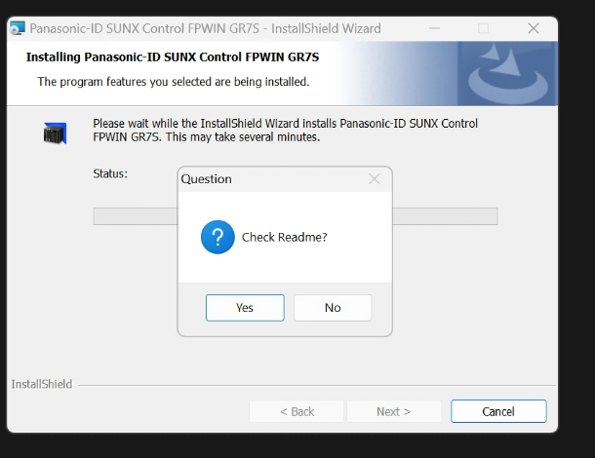The height and width of the screenshot is (458, 595).
Task: Choose No in the Question dialog
Action: (333, 308)
